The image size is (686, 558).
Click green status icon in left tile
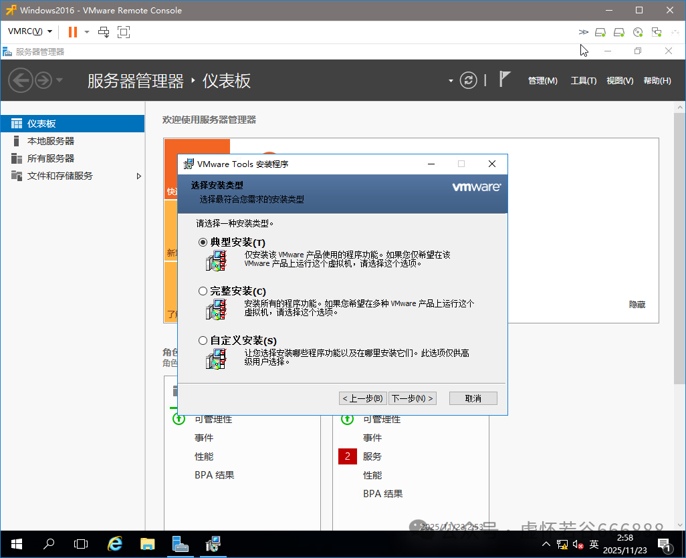(179, 420)
